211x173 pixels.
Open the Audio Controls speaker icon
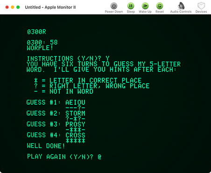(x=181, y=6)
